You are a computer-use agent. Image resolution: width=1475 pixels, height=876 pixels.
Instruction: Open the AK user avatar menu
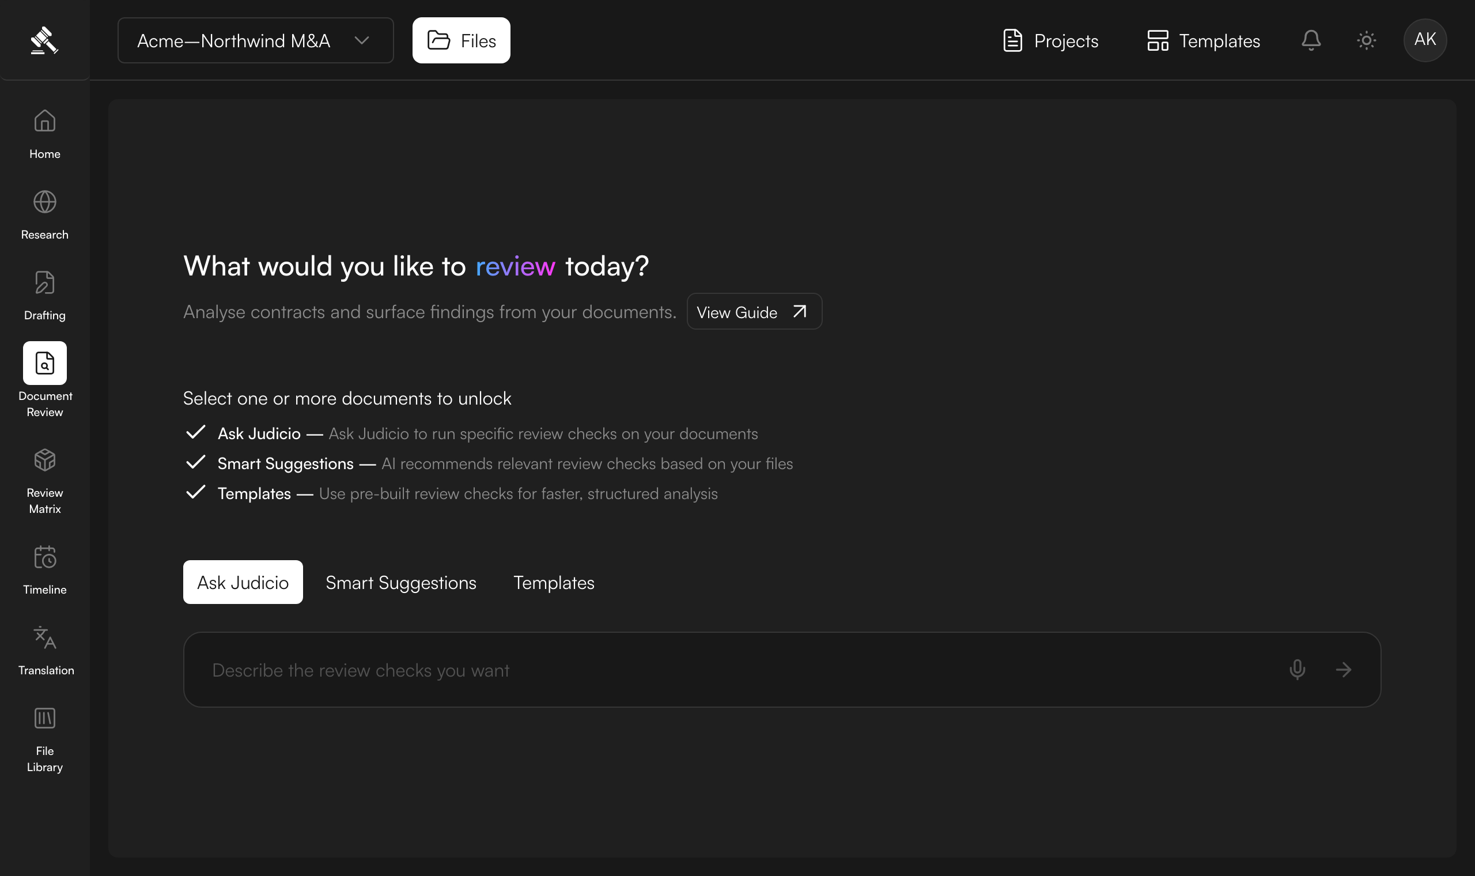tap(1425, 40)
